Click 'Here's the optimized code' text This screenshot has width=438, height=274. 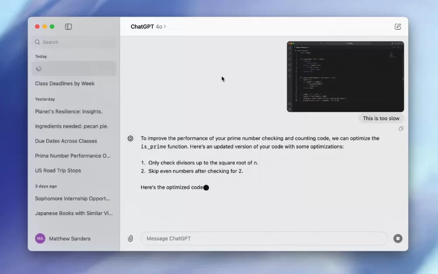172,187
